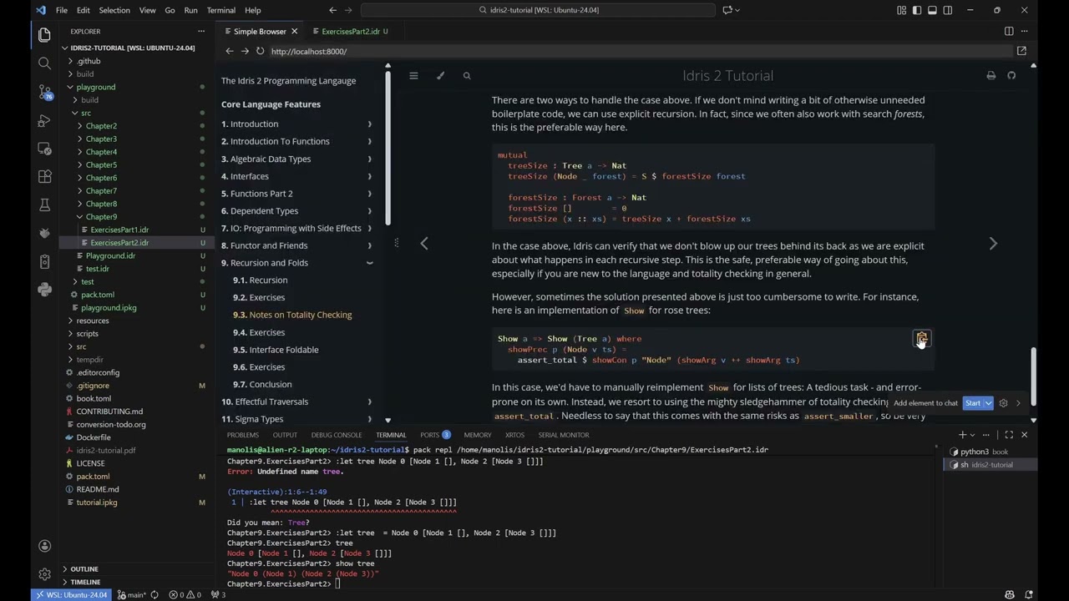The height and width of the screenshot is (601, 1069).
Task: Toggle the secondary side bar layout
Action: [947, 10]
